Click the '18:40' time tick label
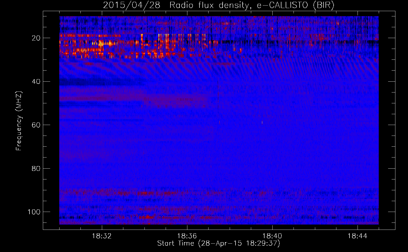 (272, 236)
